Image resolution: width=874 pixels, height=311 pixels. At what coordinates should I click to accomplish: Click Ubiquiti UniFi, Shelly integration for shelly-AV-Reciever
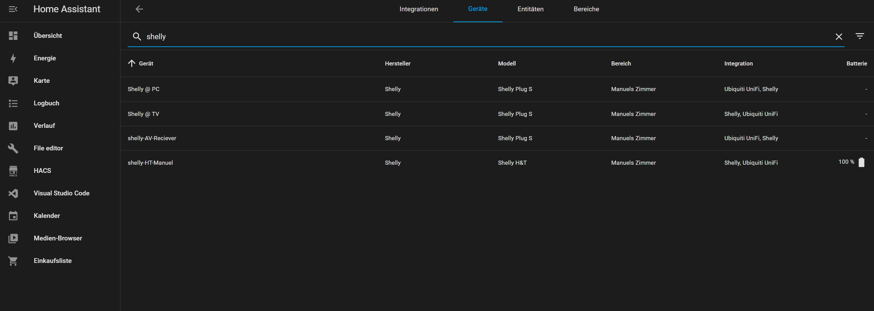(751, 138)
